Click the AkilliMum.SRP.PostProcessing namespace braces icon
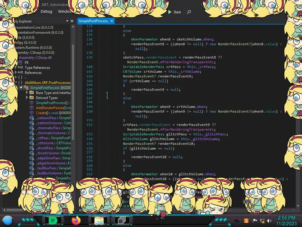This screenshot has width=302, height=227. 20,83
